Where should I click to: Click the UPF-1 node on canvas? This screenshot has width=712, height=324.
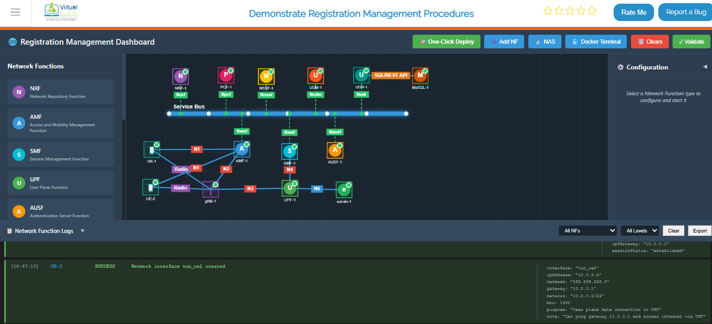click(289, 188)
